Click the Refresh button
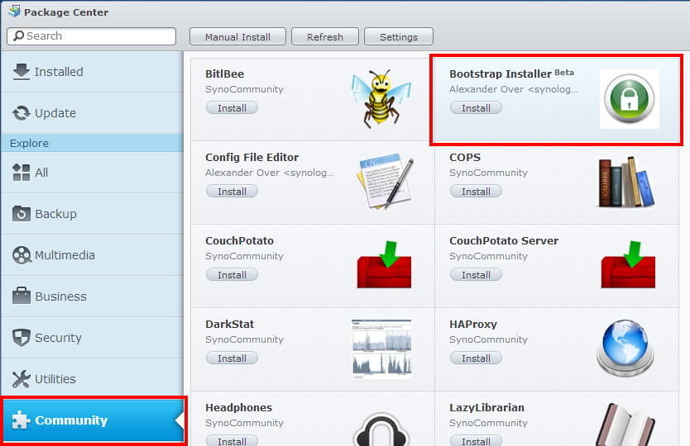 pyautogui.click(x=325, y=36)
